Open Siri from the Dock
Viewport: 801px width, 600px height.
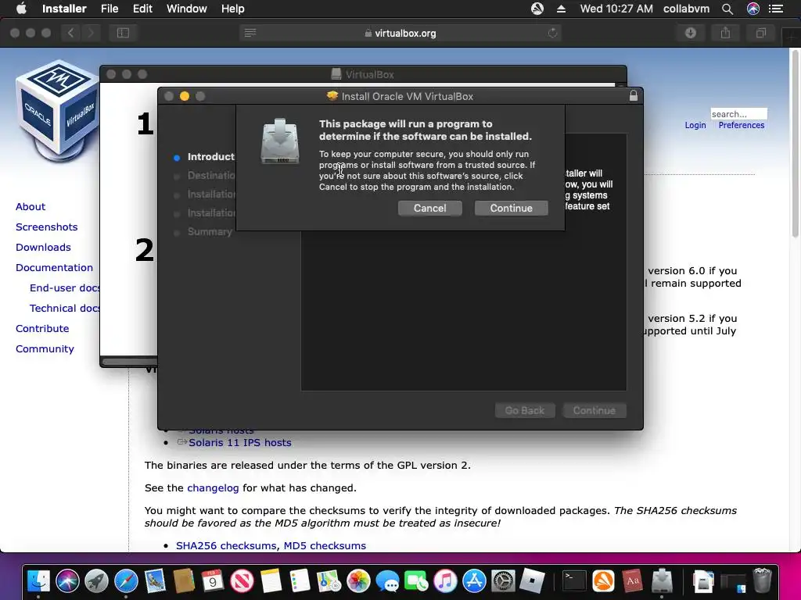(67, 580)
